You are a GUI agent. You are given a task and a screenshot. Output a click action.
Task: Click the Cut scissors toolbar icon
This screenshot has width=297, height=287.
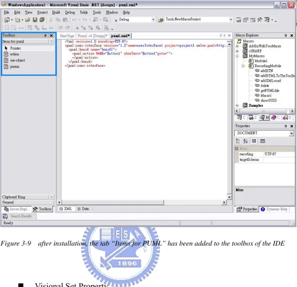[51, 20]
